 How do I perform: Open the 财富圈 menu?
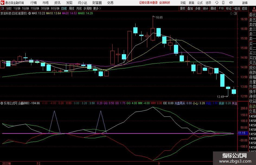click(97, 3)
